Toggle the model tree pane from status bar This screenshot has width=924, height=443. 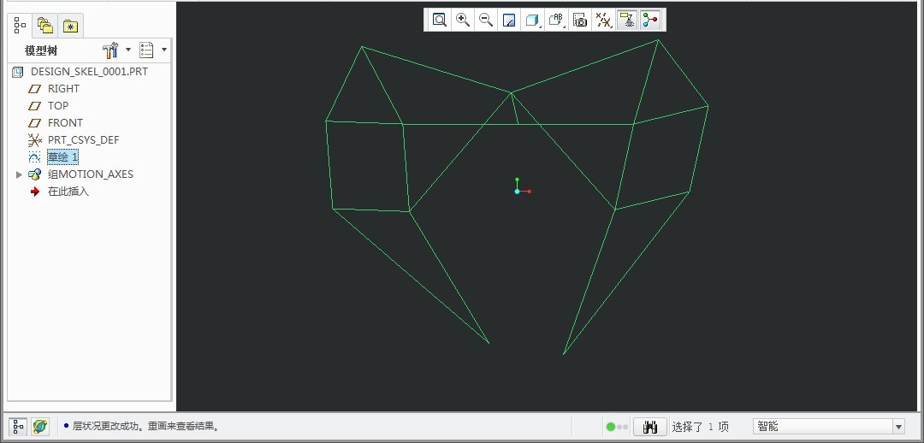click(18, 426)
